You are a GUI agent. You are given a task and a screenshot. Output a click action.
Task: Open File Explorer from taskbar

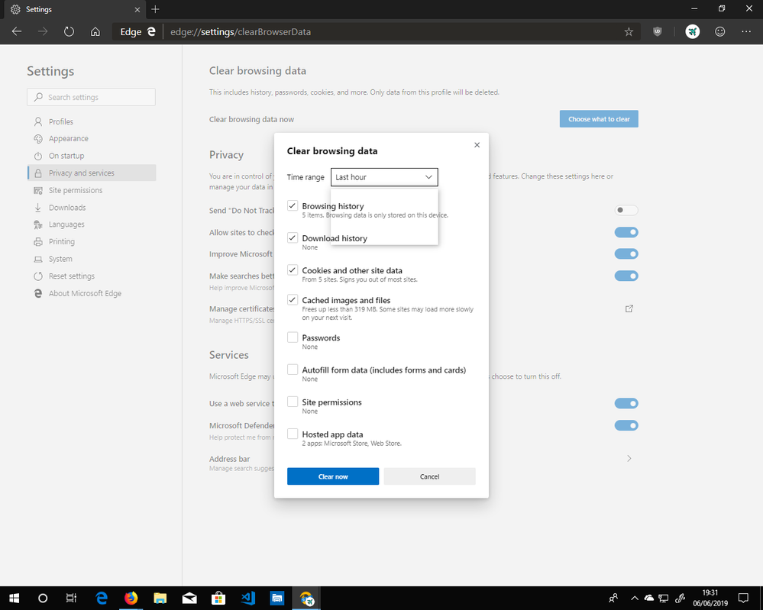click(x=160, y=598)
